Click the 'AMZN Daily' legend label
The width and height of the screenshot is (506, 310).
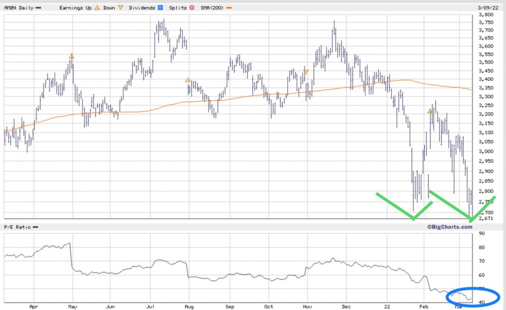tap(19, 8)
